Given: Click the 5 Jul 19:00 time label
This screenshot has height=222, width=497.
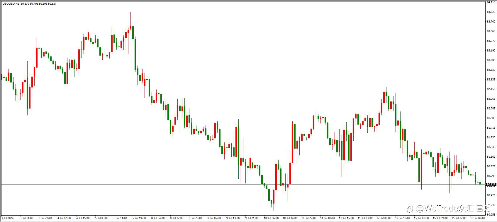Looking at the screenshot, I should pyautogui.click(x=139, y=218).
